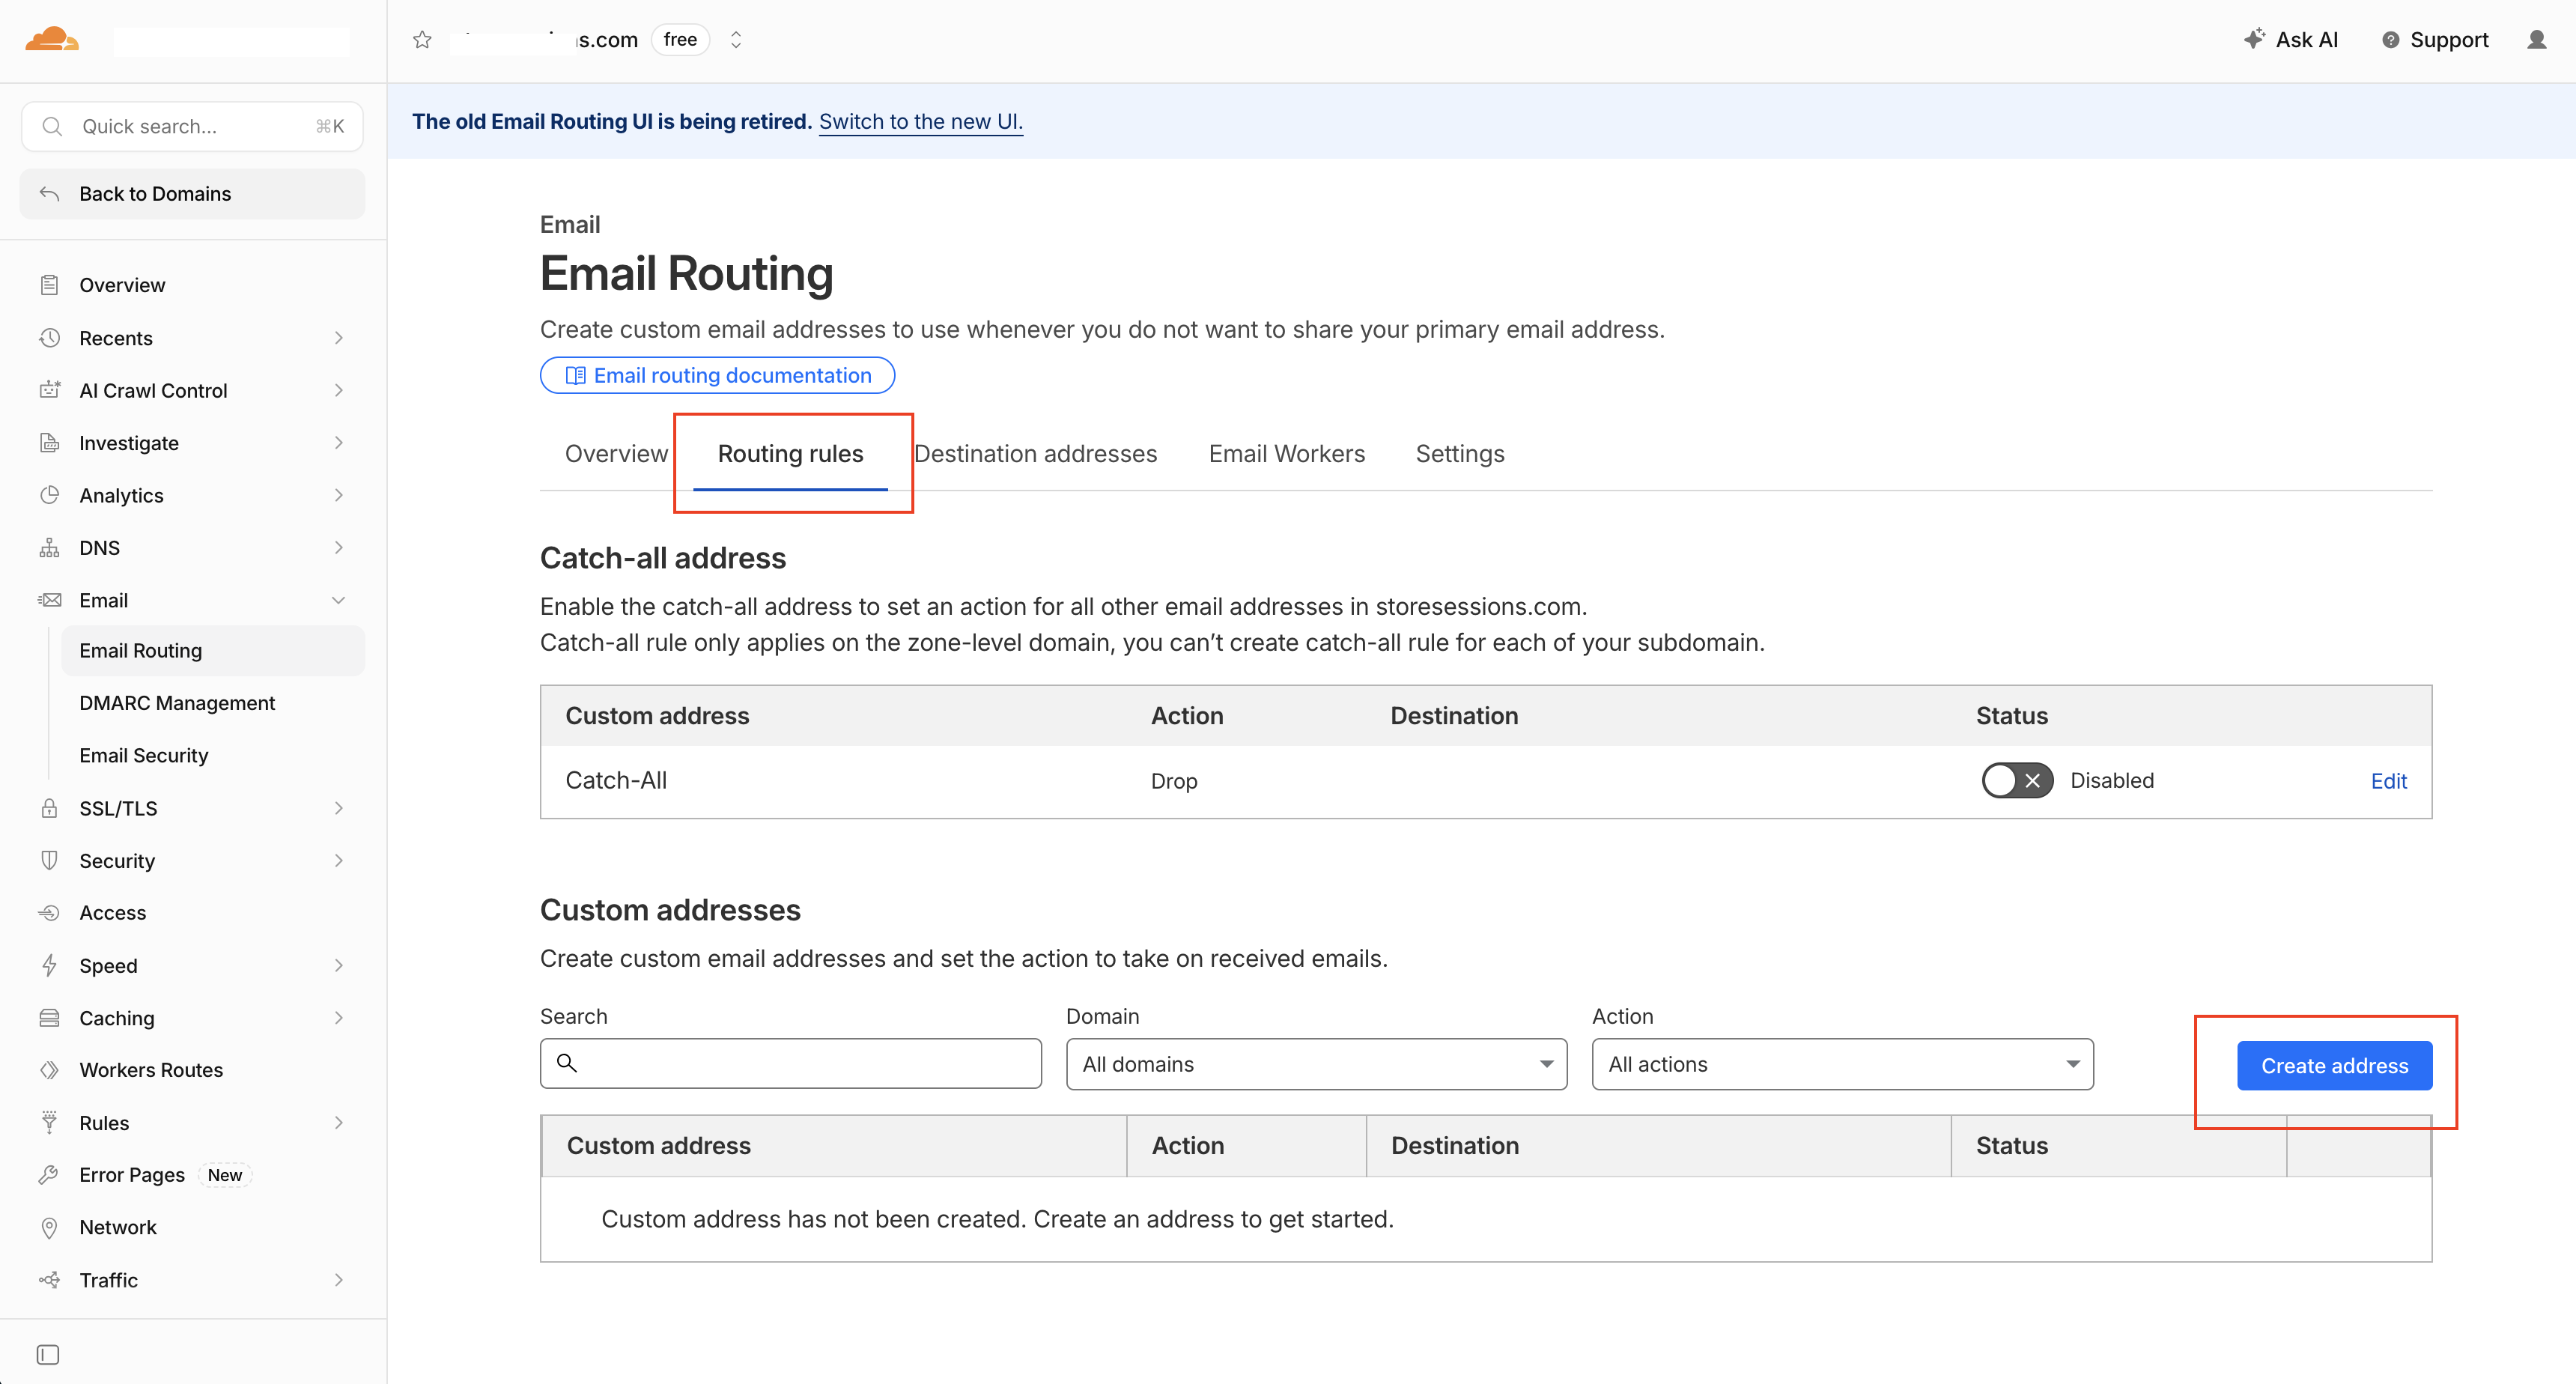Expand the Rules chevron
This screenshot has width=2576, height=1384.
point(339,1123)
